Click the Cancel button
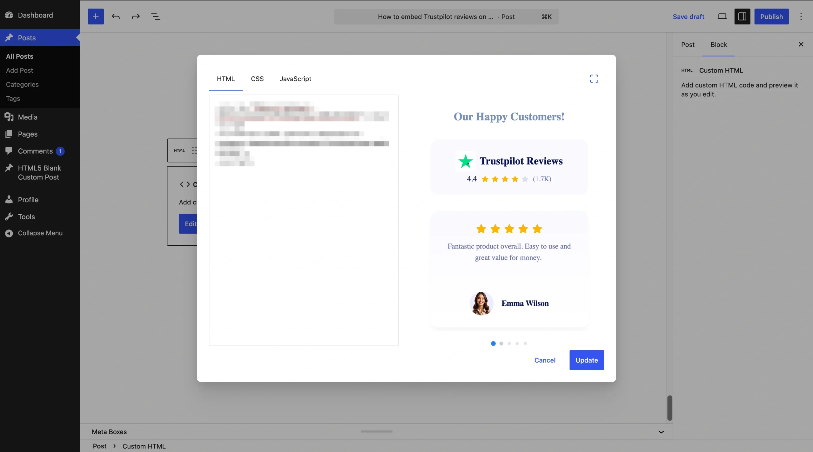 coord(545,360)
